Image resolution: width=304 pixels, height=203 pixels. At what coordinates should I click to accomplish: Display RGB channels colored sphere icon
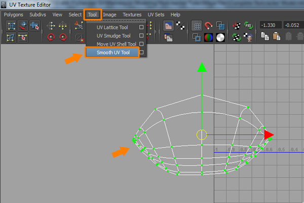pyautogui.click(x=208, y=38)
